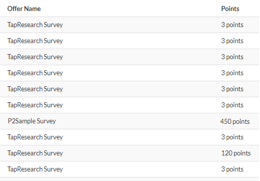Select the 450 points value
The image size is (260, 181).
[235, 121]
